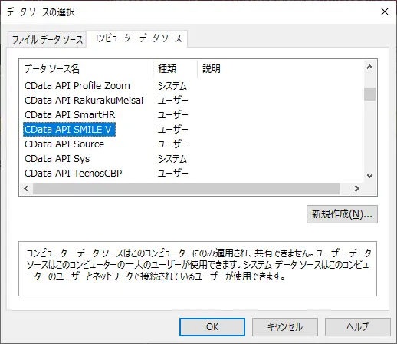Switch to the ファイル データ ソース tab
This screenshot has height=344, width=397.
click(48, 40)
